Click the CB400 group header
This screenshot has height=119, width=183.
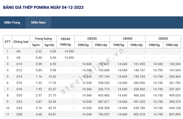[x=128, y=39]
